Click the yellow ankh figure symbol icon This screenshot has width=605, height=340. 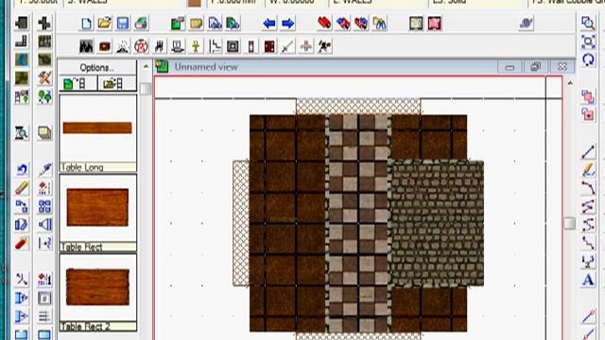(196, 46)
